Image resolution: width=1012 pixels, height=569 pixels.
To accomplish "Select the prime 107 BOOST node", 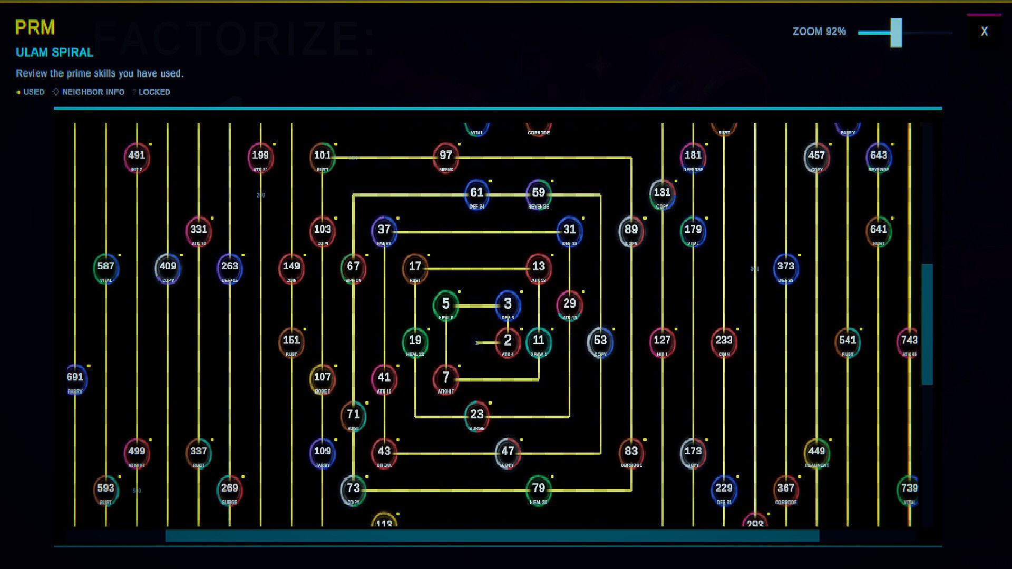I will click(x=322, y=378).
